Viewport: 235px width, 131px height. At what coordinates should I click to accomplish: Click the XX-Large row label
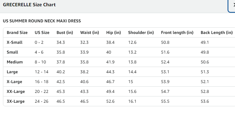click(x=16, y=91)
